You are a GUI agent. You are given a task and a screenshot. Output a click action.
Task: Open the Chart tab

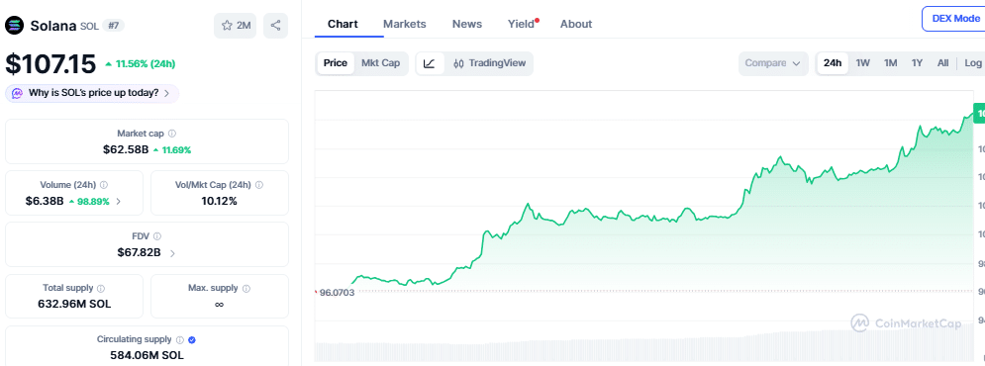tap(343, 24)
